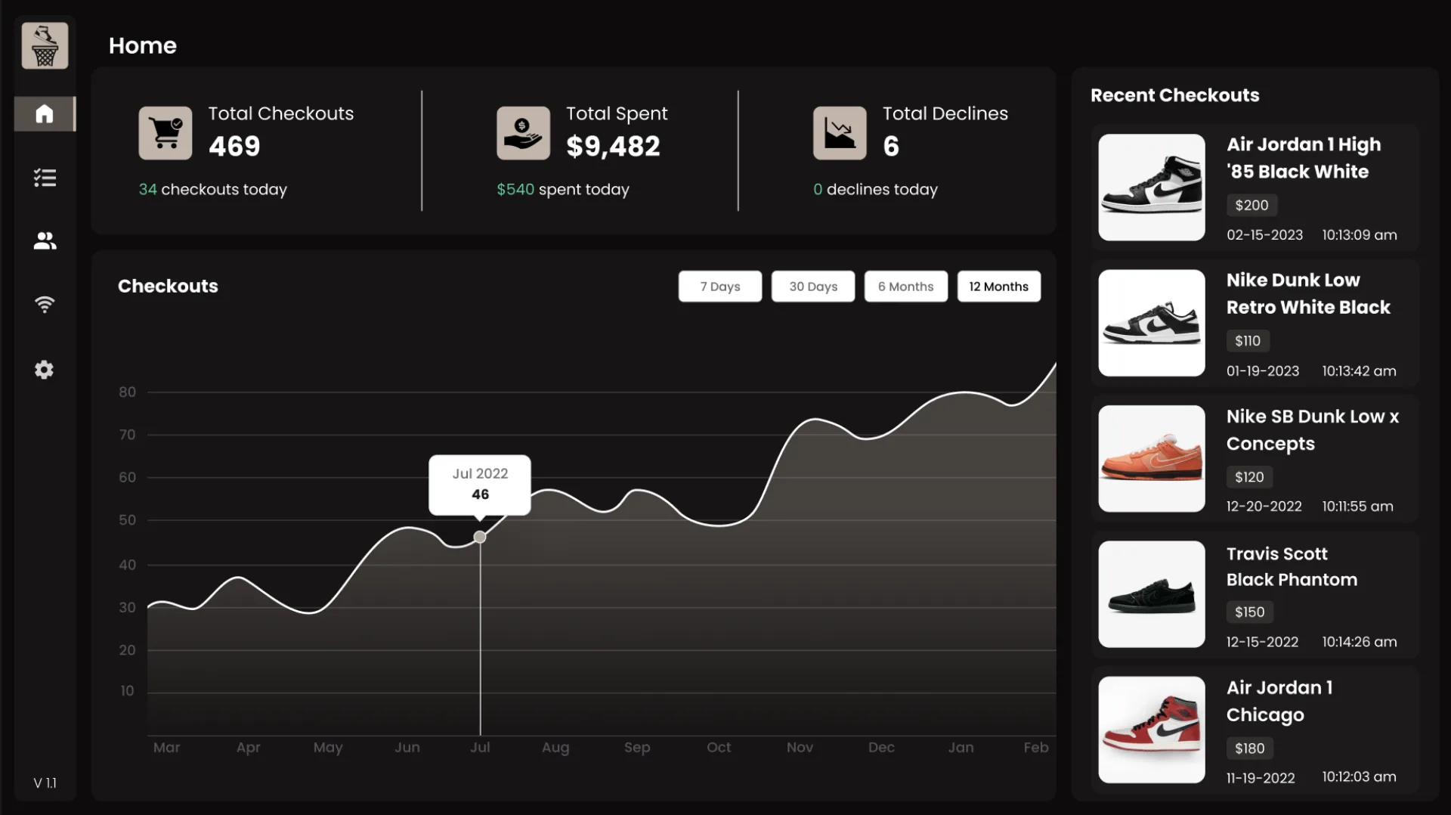Click the Aug label on chart axis
Viewport: 1451px width, 815px height.
(x=555, y=748)
